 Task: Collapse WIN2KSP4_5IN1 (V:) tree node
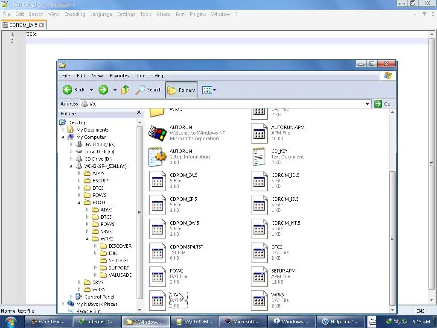pyautogui.click(x=71, y=166)
